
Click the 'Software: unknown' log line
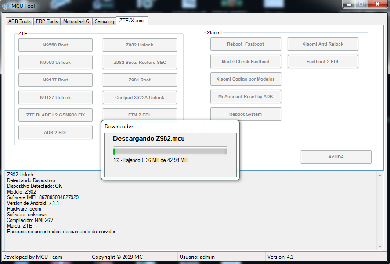[27, 215]
